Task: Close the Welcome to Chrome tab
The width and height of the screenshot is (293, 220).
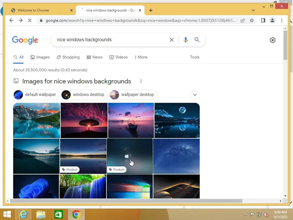Action: pos(71,10)
